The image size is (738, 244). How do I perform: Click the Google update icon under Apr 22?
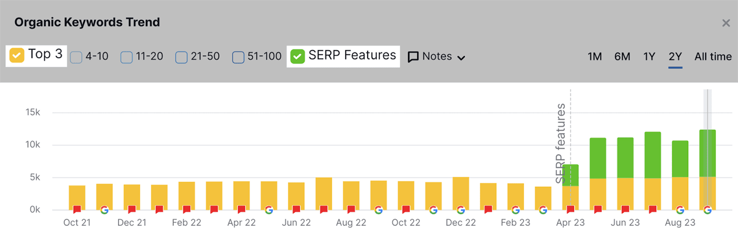[x=269, y=210]
